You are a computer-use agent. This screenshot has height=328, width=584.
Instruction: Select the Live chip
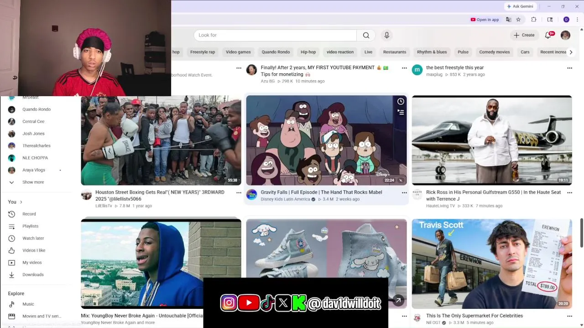(368, 52)
